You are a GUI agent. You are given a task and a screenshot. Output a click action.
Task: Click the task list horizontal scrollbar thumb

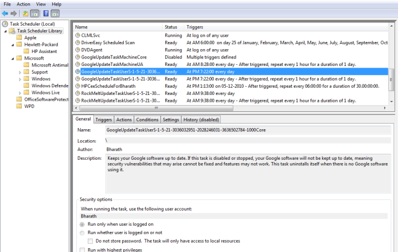click(156, 108)
